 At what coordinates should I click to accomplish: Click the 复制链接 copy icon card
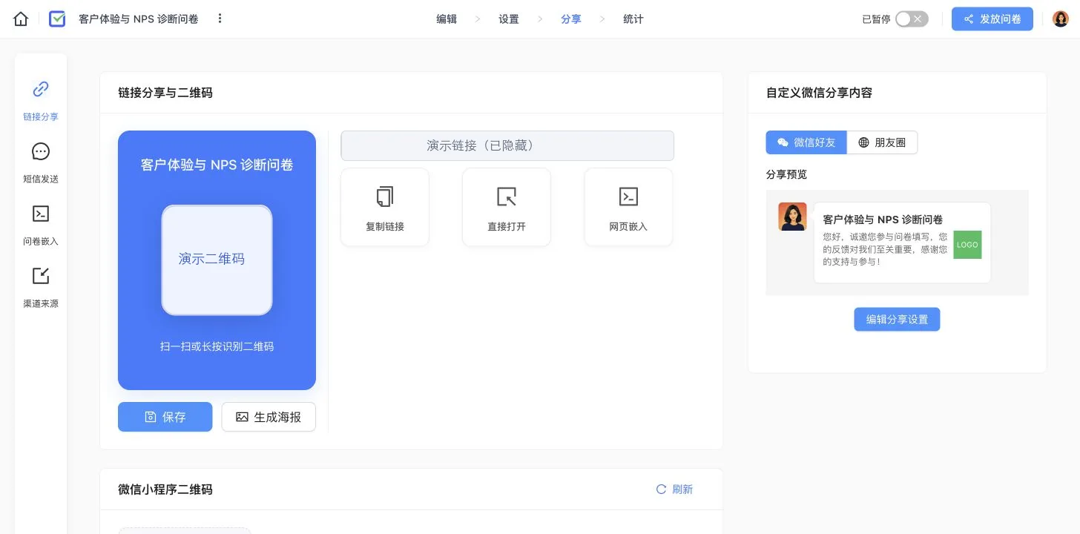(x=385, y=207)
